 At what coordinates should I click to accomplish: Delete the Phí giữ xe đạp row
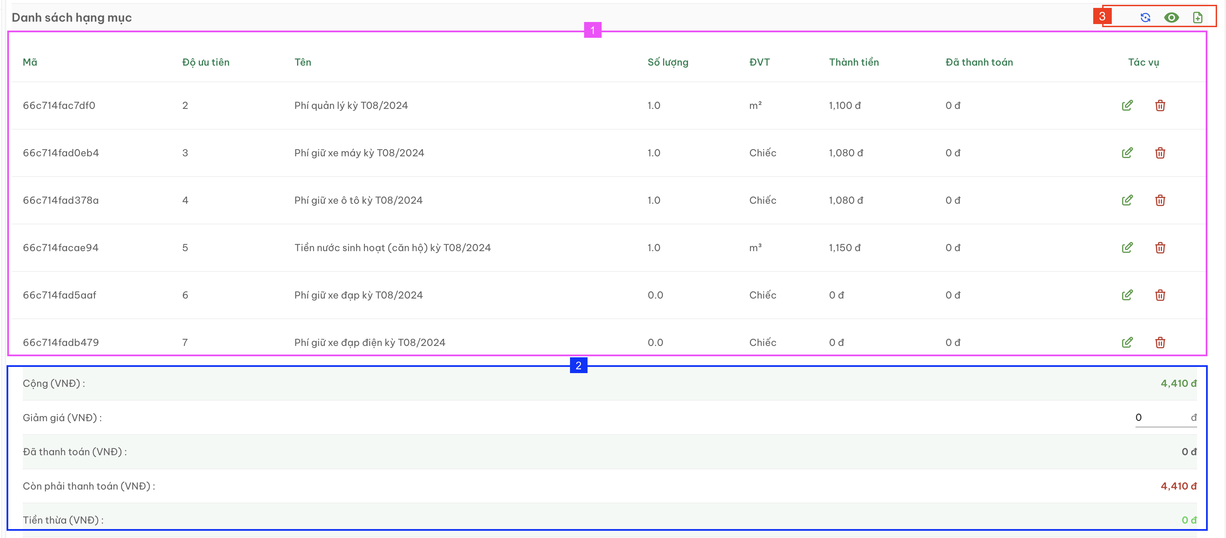point(1160,295)
